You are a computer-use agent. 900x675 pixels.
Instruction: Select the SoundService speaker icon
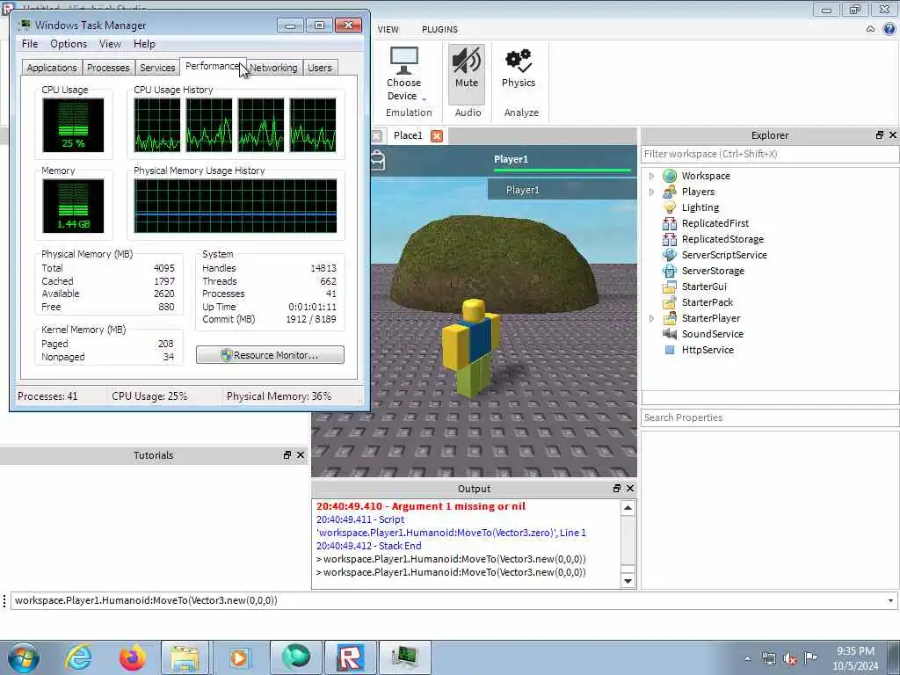pos(669,333)
